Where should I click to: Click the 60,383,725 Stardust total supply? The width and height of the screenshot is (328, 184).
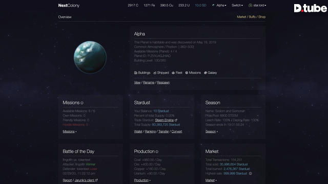166,125
